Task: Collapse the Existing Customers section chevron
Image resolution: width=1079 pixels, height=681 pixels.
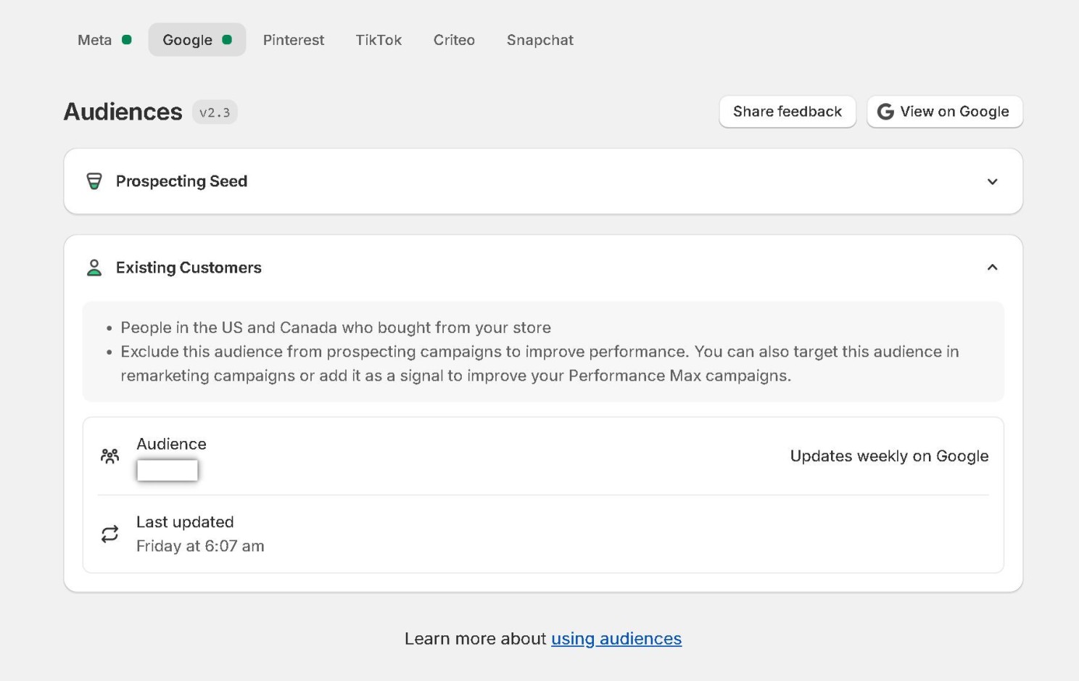Action: 993,268
